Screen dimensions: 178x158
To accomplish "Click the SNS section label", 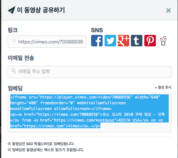I will [x=97, y=30].
